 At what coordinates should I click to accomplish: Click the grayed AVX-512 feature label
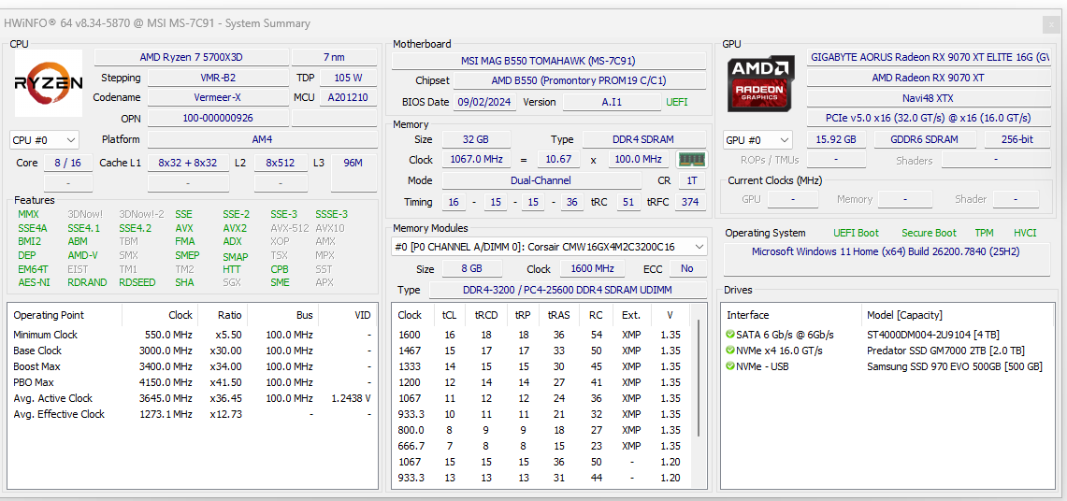point(290,228)
